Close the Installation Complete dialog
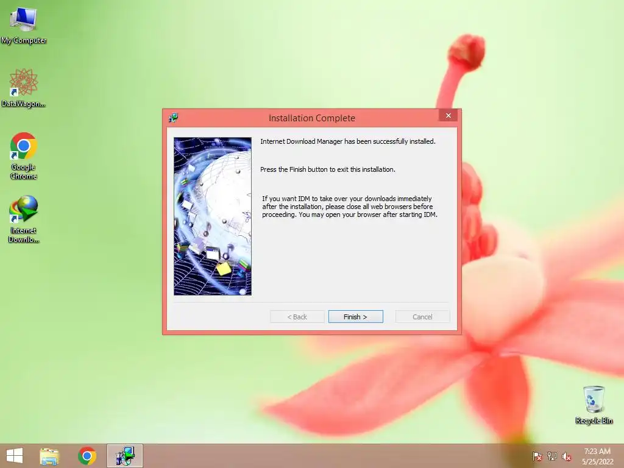The image size is (624, 468). [x=448, y=115]
